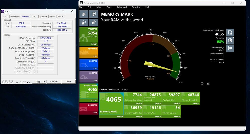
Task: Click the Bank Cycle Time 64 clocks value
Action: [x=45, y=58]
